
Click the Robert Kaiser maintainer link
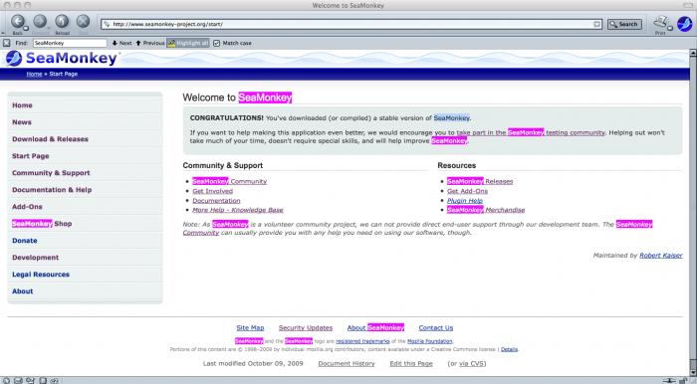661,256
